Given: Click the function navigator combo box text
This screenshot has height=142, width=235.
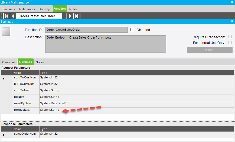Looking at the screenshot, I should pyautogui.click(x=40, y=16).
